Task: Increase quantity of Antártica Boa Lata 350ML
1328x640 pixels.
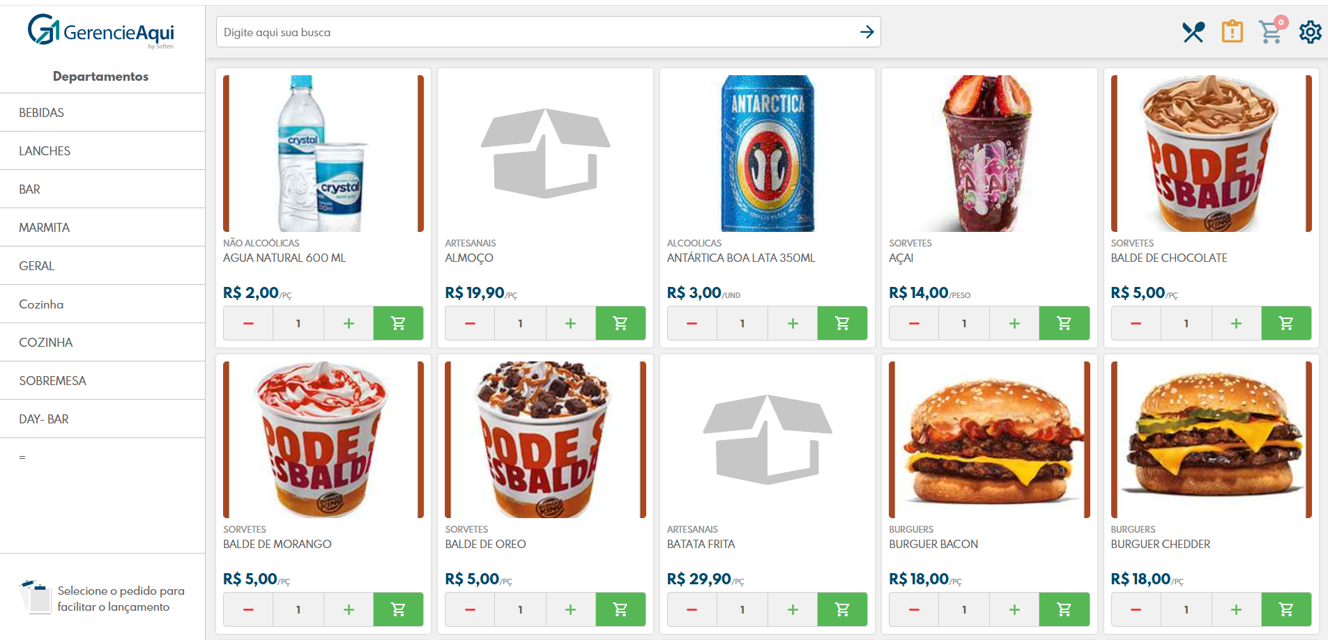Action: tap(793, 323)
